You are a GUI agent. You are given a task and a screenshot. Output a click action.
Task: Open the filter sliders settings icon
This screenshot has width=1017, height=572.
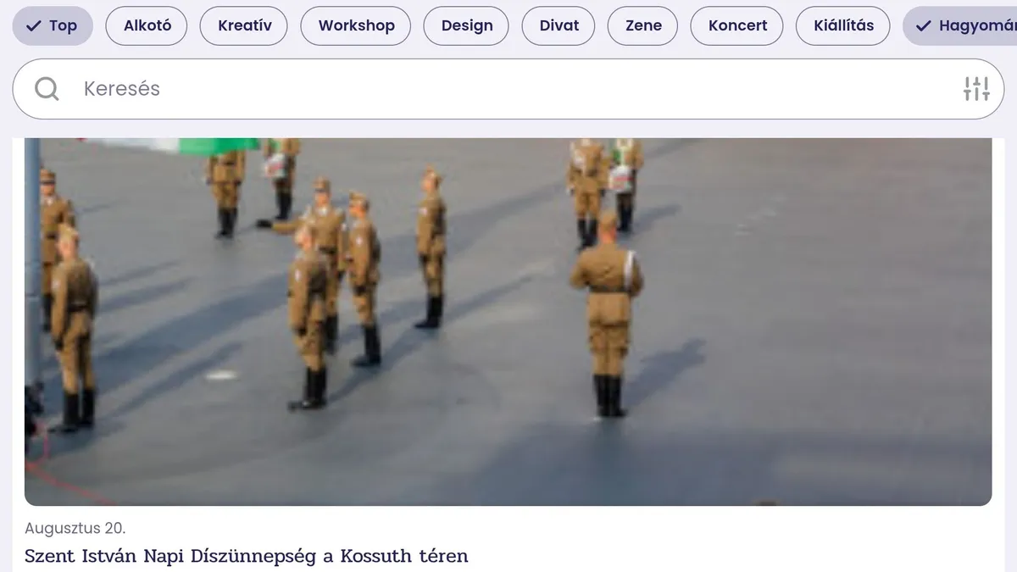point(976,88)
